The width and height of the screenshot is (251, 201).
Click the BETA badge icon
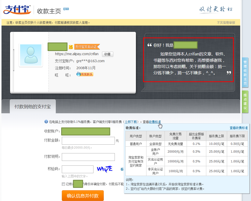[x=66, y=9]
